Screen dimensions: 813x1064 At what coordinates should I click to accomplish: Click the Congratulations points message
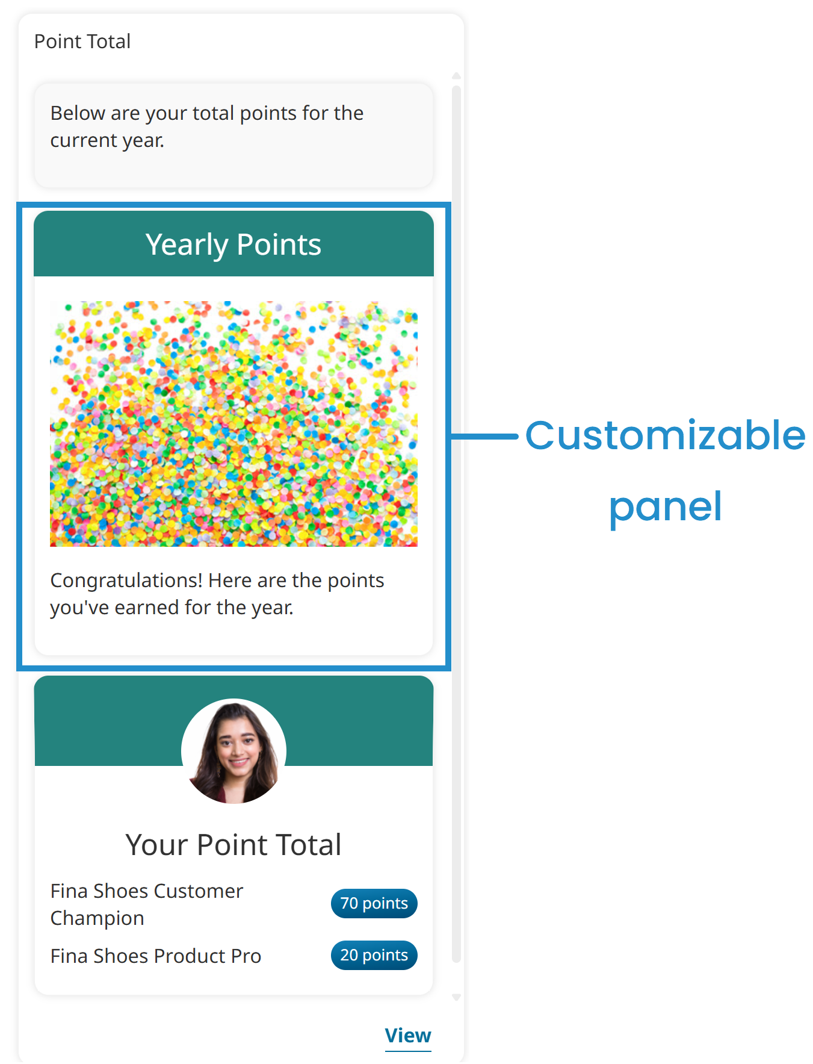pos(217,593)
